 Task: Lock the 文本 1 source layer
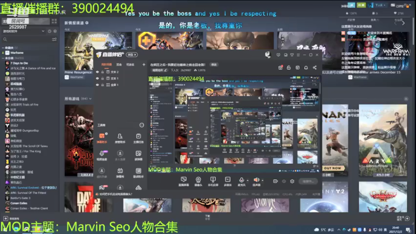pyautogui.click(x=102, y=79)
